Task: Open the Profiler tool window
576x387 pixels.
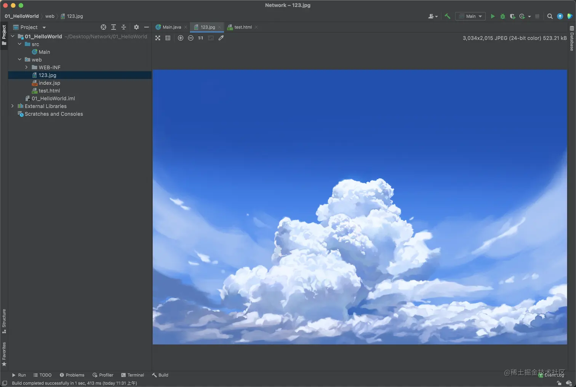Action: tap(103, 375)
